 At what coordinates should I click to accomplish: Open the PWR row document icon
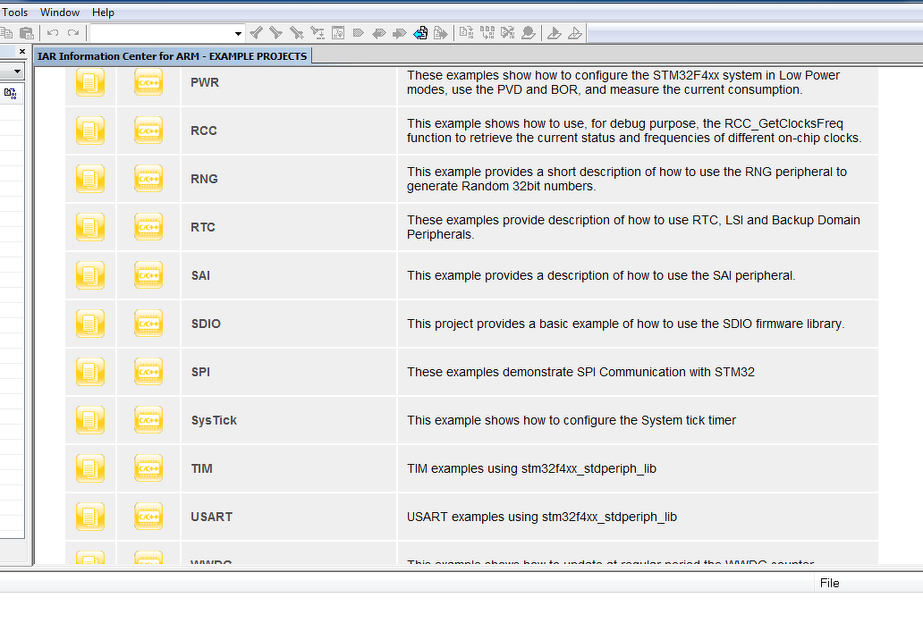click(x=90, y=82)
